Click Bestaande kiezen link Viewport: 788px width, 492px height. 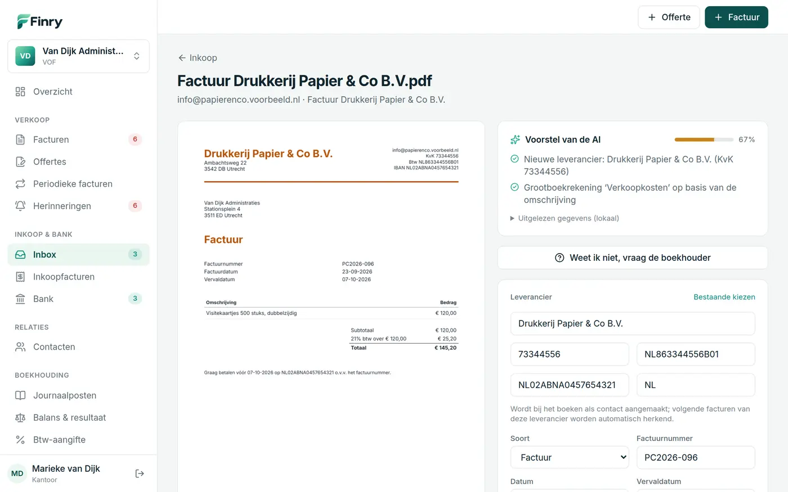724,297
